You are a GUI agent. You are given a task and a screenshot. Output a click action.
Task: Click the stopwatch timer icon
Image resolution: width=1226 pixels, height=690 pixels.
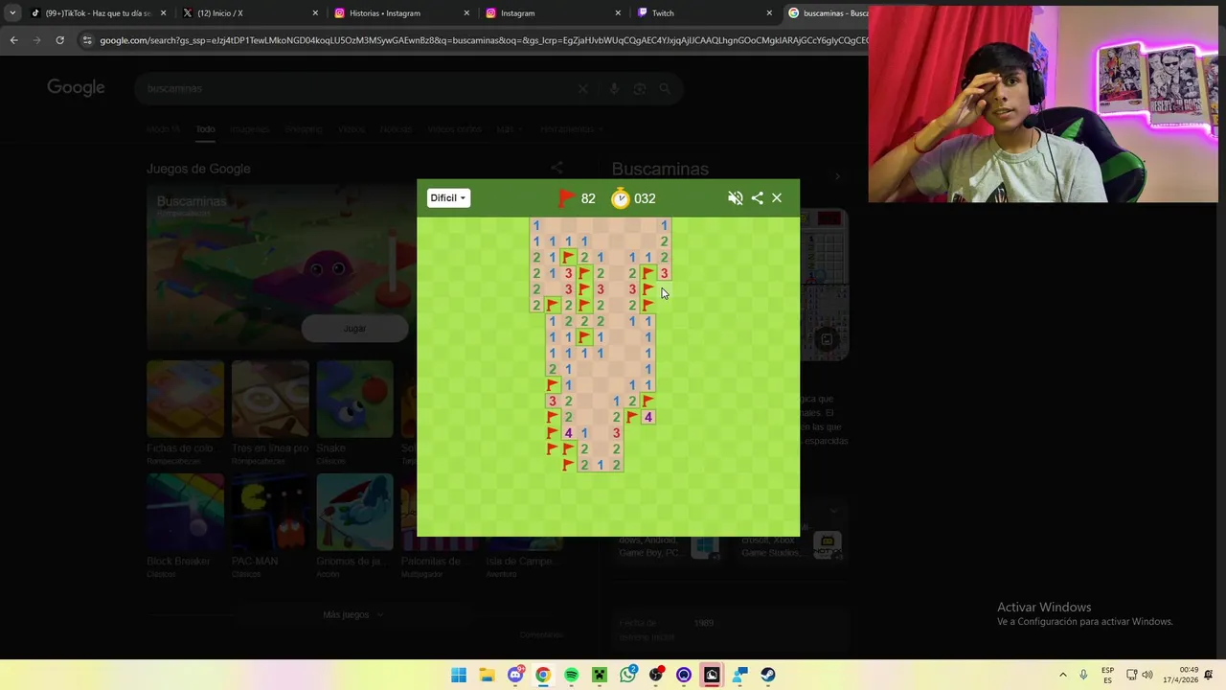click(621, 198)
